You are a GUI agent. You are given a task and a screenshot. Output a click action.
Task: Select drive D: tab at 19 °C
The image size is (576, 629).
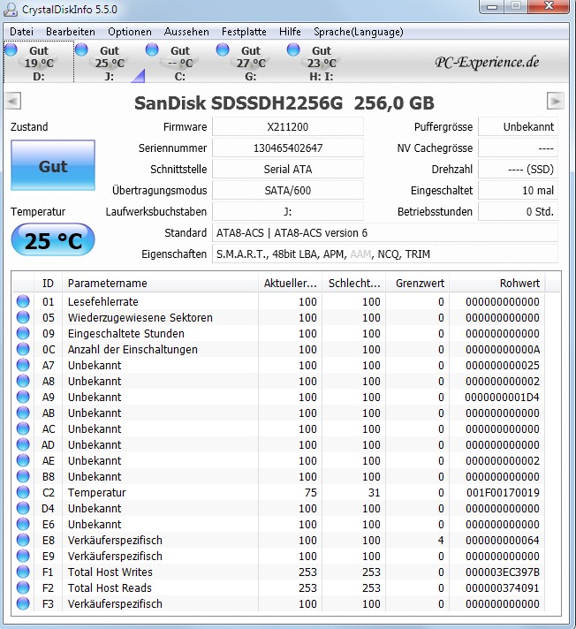click(x=39, y=62)
